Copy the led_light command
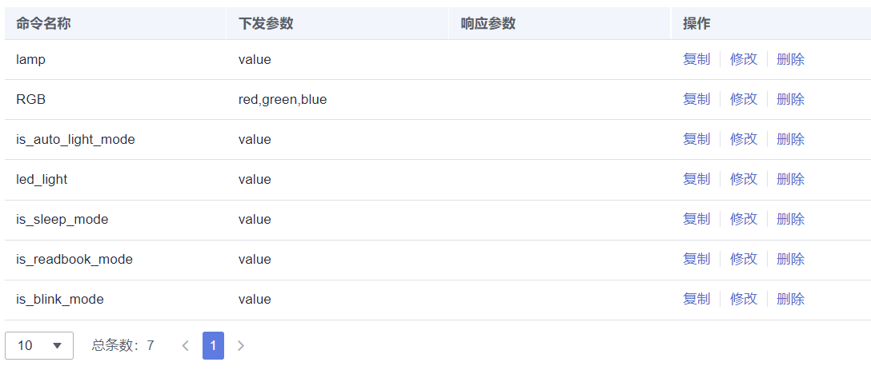Viewport: 871px width, 370px height. (696, 179)
